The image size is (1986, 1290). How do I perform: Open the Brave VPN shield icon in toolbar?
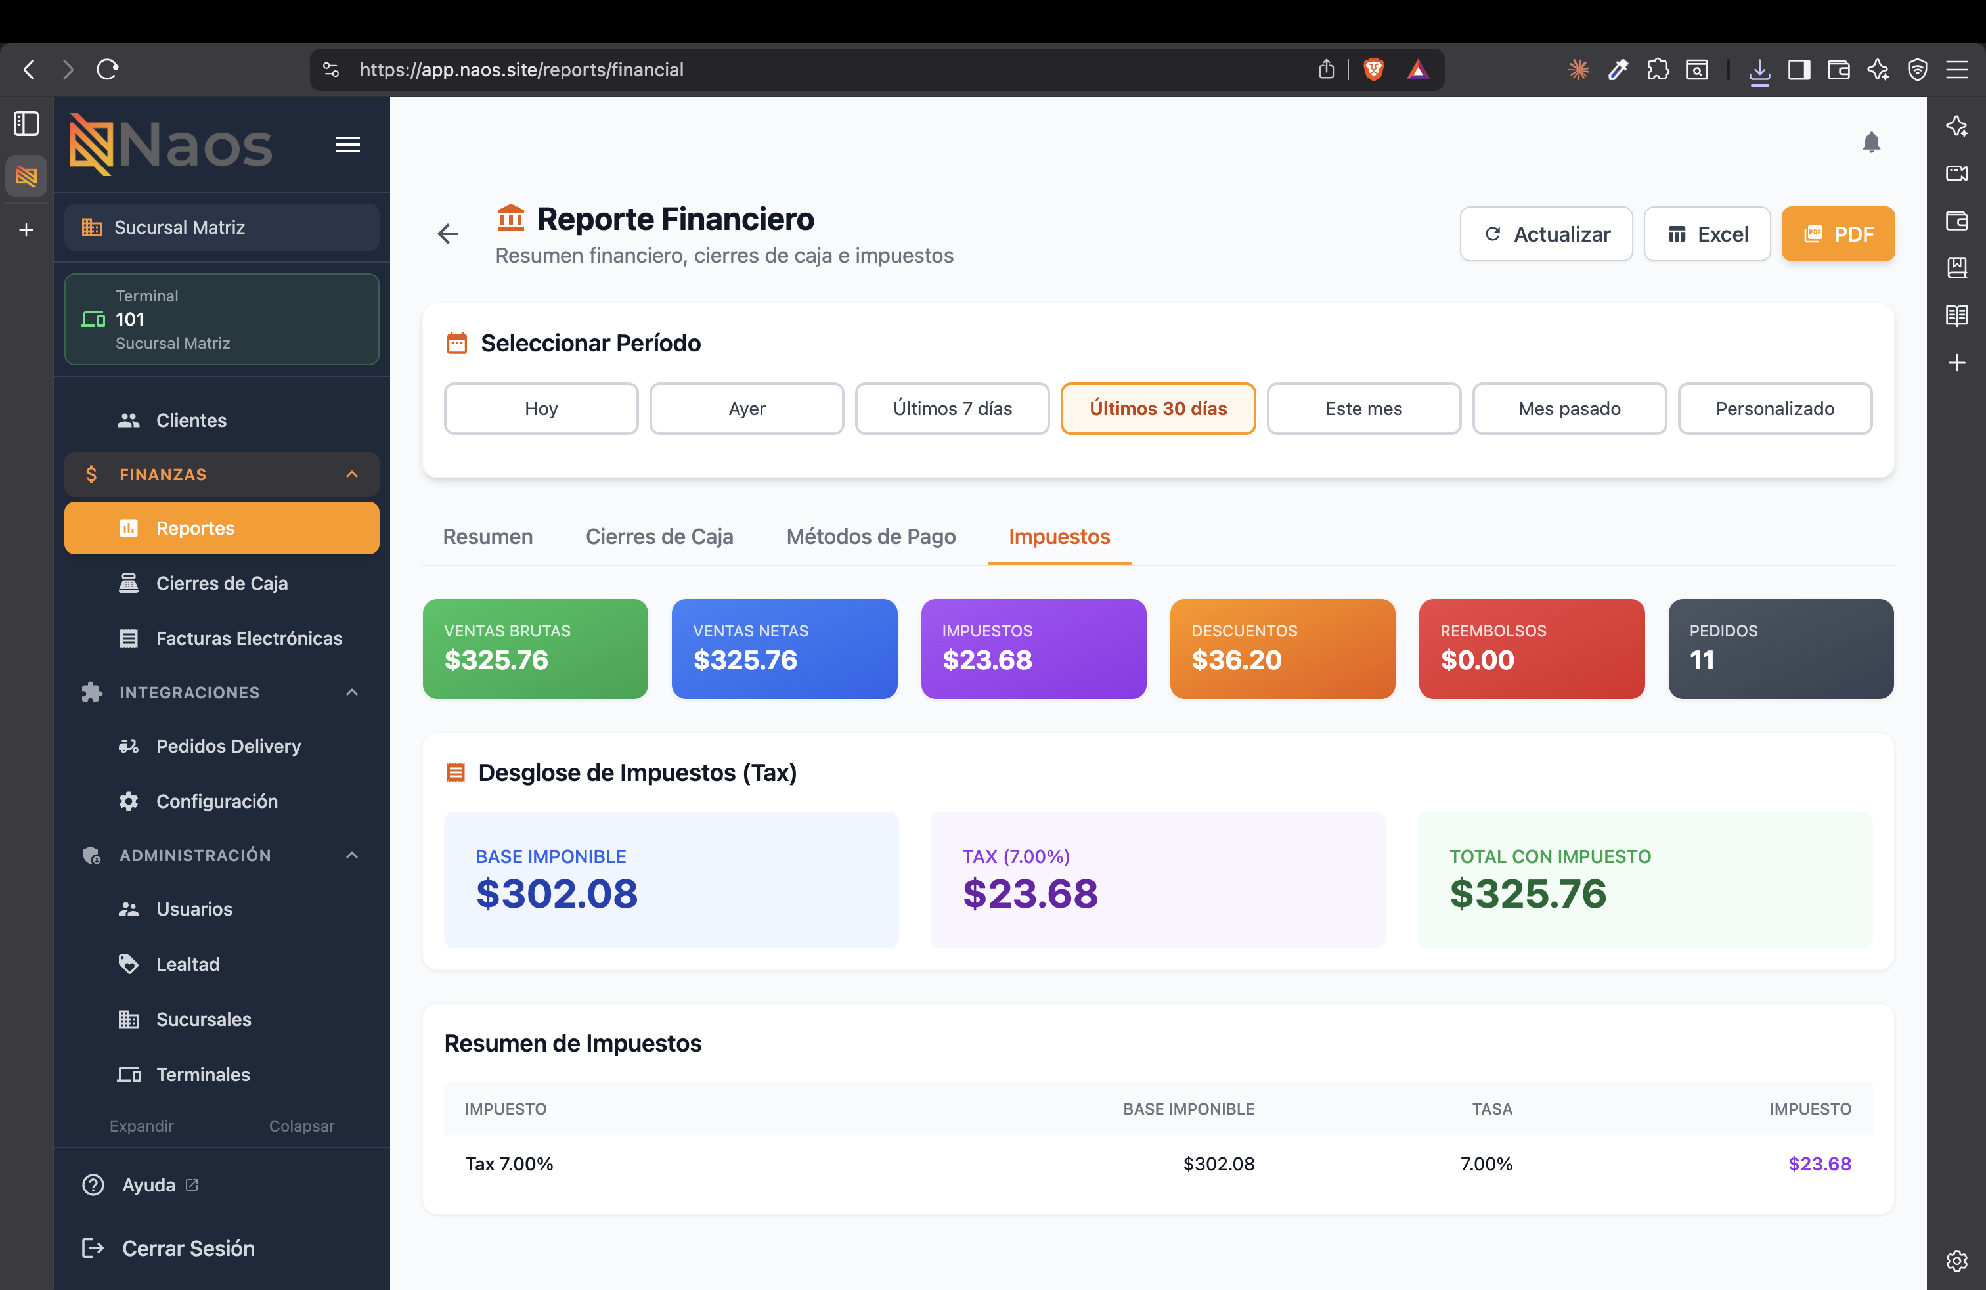[x=1918, y=69]
